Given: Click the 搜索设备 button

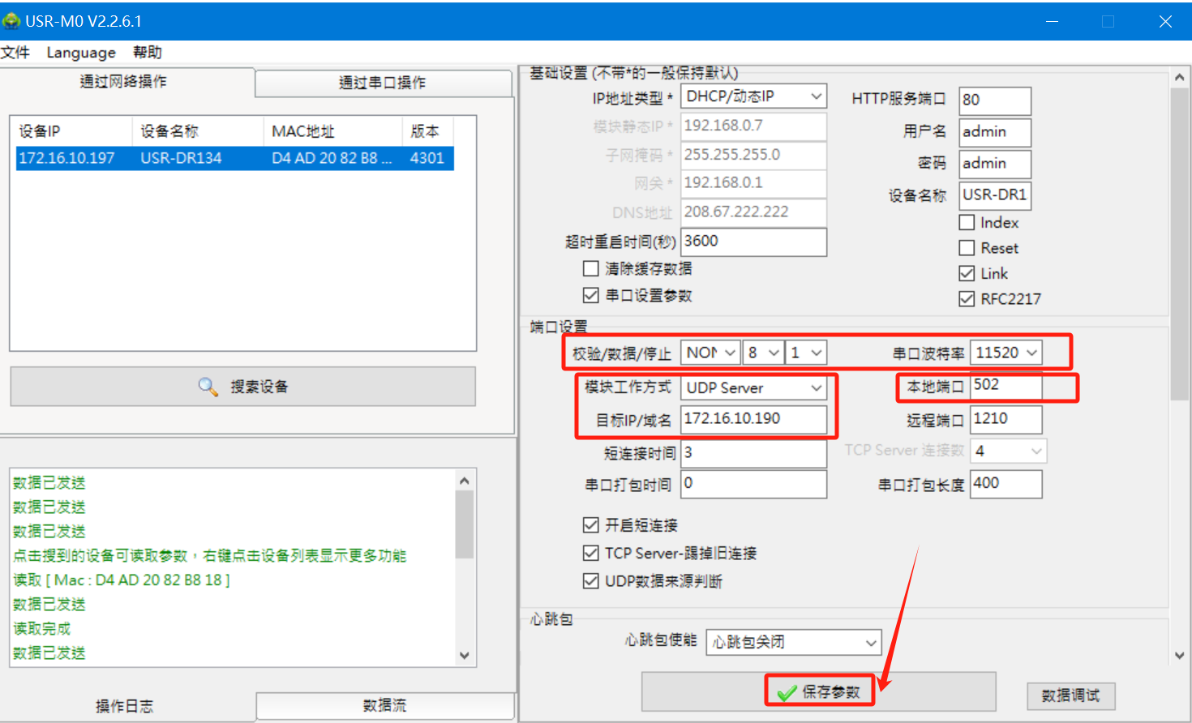Looking at the screenshot, I should 243,387.
